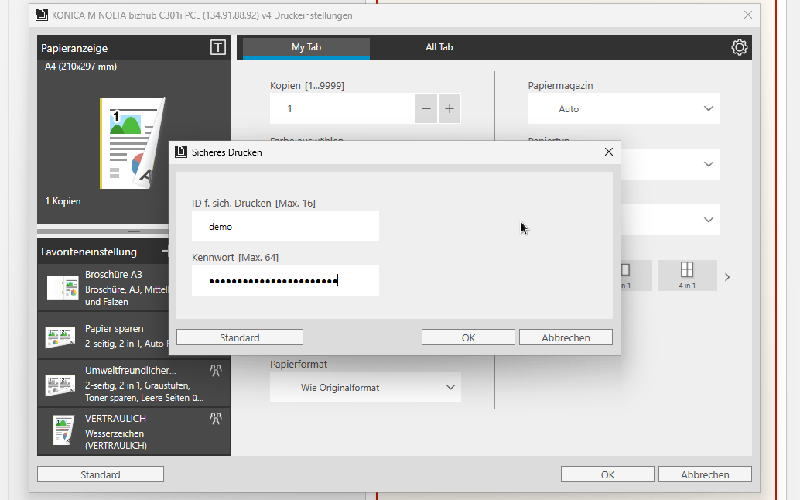Switch to the All Tab

tap(439, 47)
